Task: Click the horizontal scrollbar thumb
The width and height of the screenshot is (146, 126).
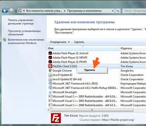Action: (92, 110)
